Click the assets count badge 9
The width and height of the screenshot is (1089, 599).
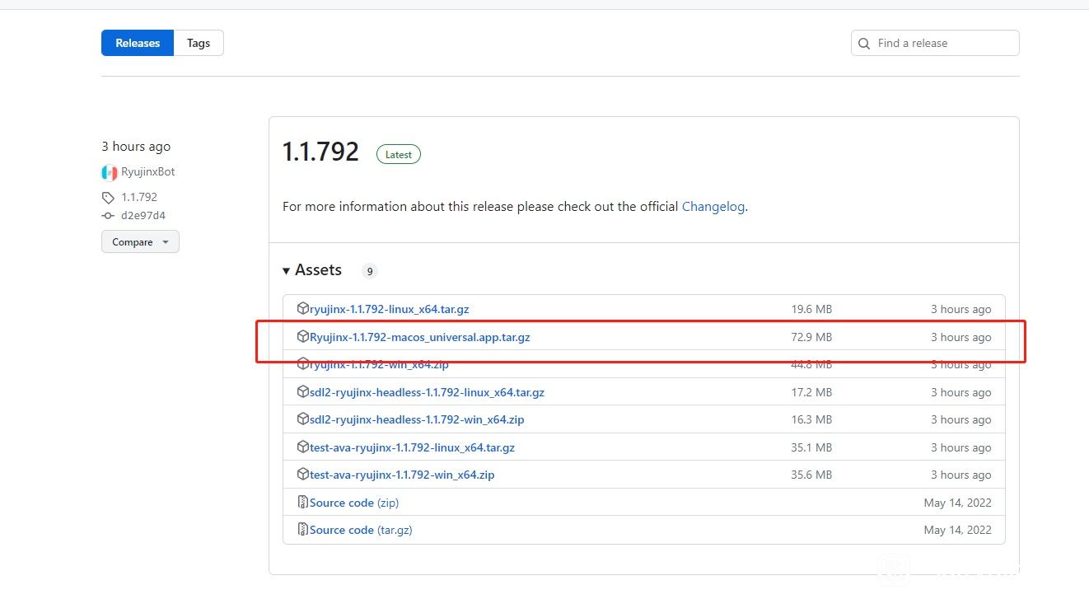click(370, 271)
